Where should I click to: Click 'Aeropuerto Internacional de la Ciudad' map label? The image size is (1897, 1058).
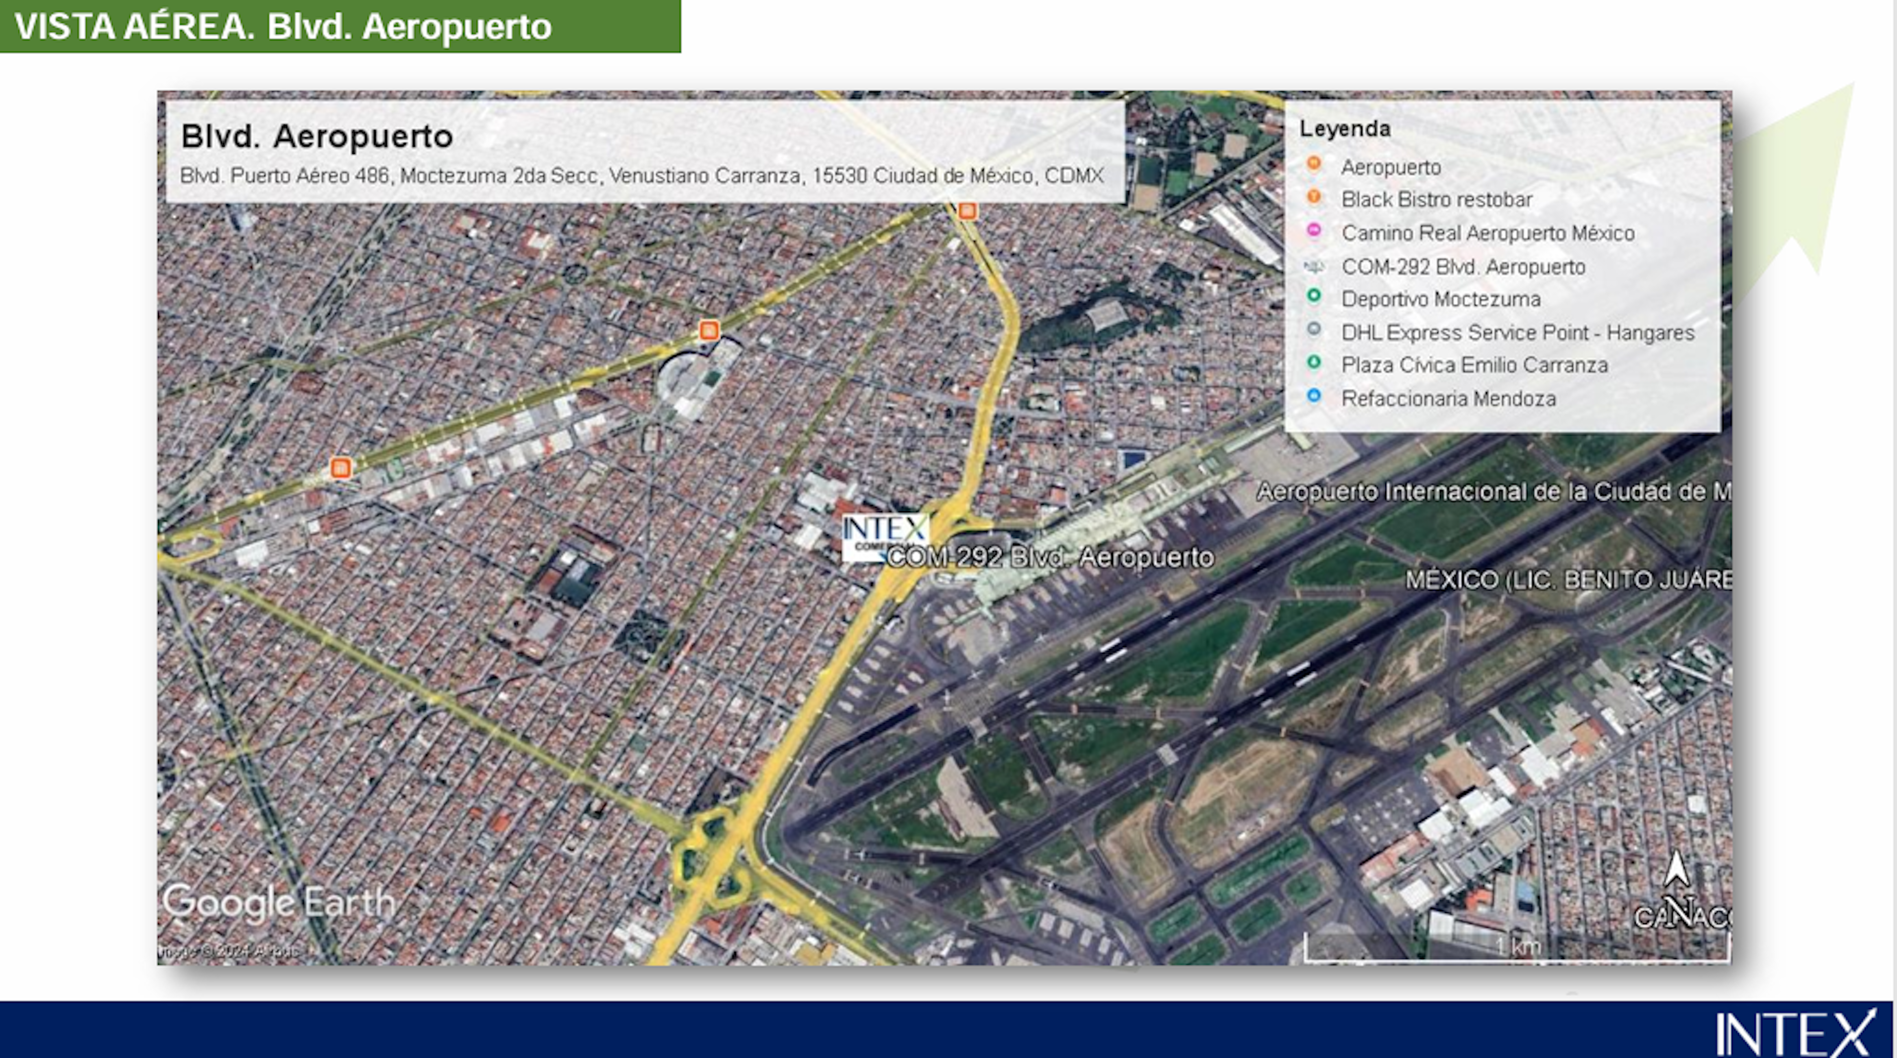(x=1494, y=491)
